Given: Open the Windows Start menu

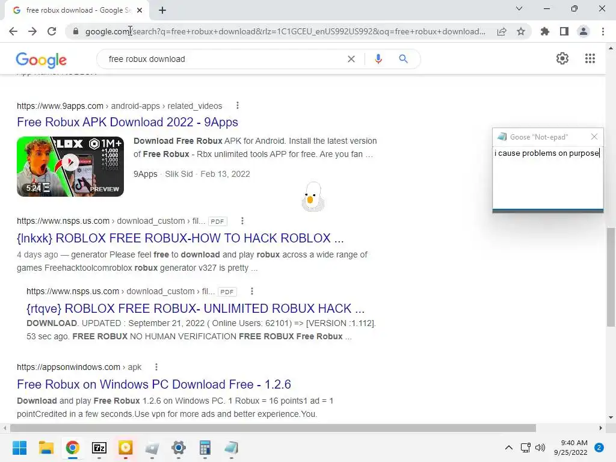Looking at the screenshot, I should pos(19,448).
